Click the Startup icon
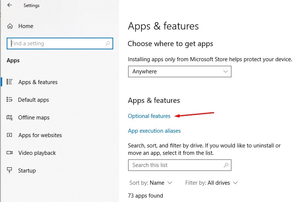The height and width of the screenshot is (202, 300). click(x=10, y=171)
